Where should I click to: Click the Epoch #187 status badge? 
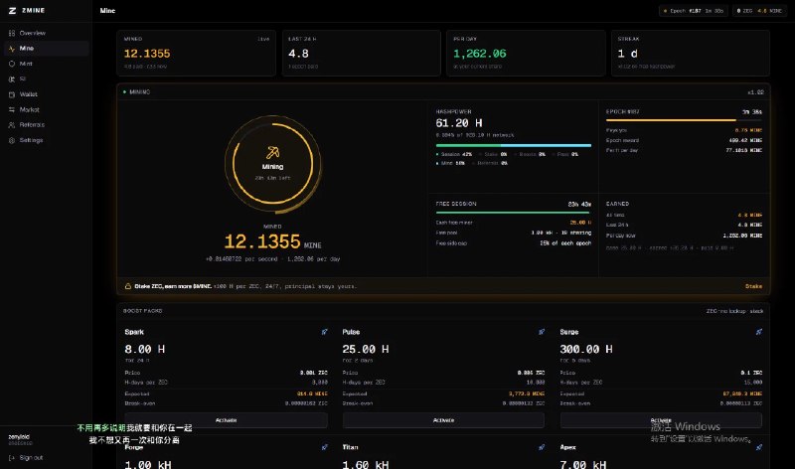tap(694, 11)
